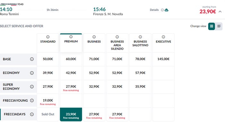This screenshot has width=225, height=122.
Task: Select the BUSINESS SALOTTINO column header
Action: tap(140, 43)
